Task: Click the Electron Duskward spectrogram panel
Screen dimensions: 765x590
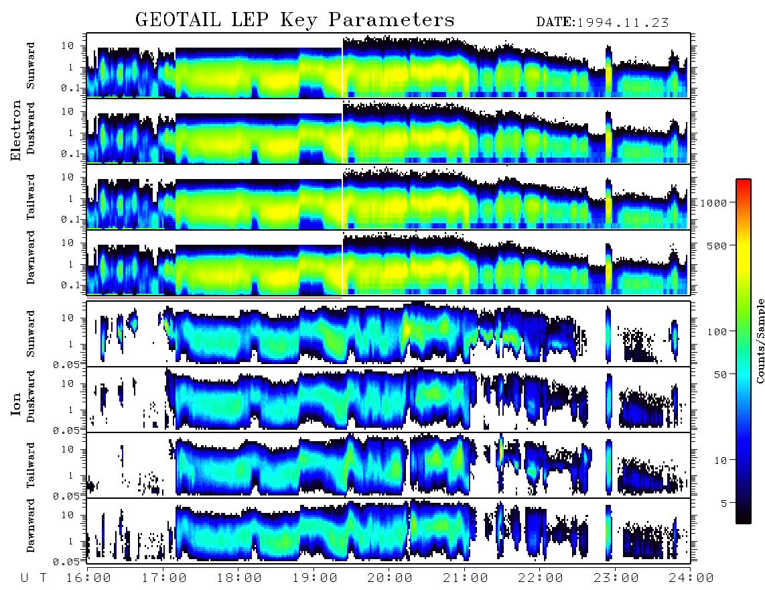Action: coord(389,131)
